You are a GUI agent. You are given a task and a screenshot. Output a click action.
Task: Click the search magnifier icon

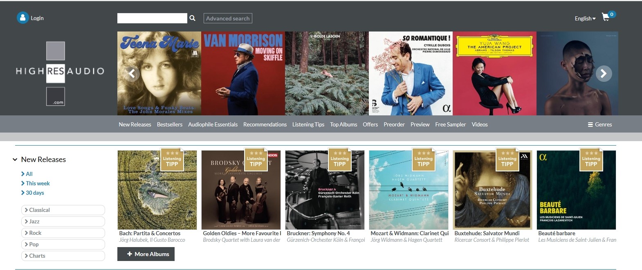(192, 18)
